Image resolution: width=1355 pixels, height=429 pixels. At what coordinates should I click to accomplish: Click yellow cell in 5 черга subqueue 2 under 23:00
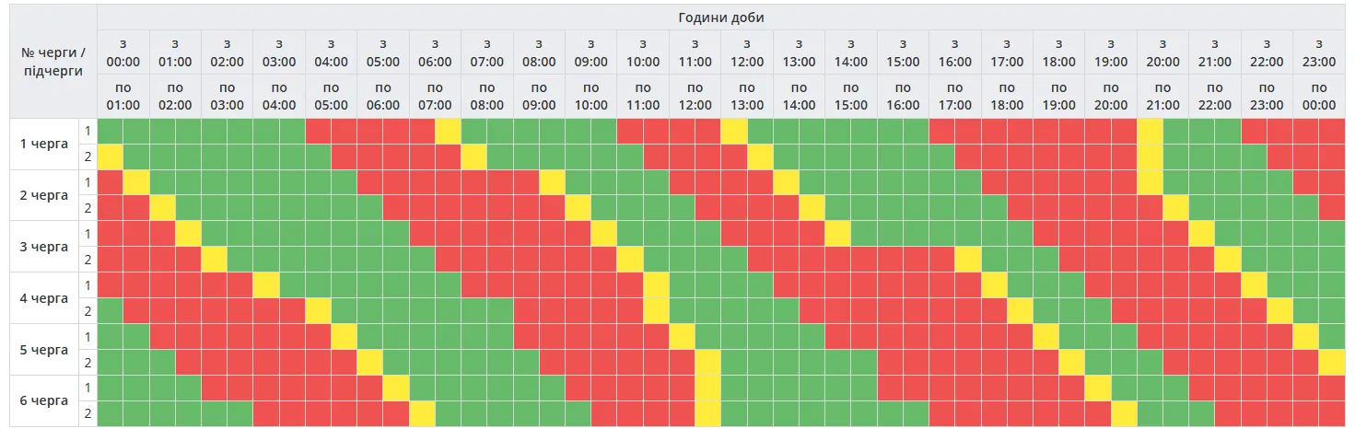[1331, 362]
